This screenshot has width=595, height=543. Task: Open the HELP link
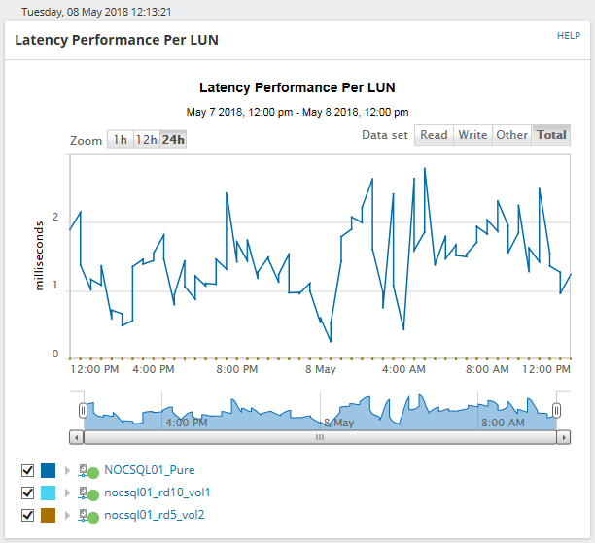point(569,36)
